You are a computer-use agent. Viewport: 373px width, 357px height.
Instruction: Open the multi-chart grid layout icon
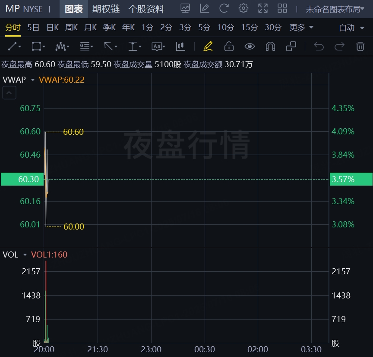282,9
